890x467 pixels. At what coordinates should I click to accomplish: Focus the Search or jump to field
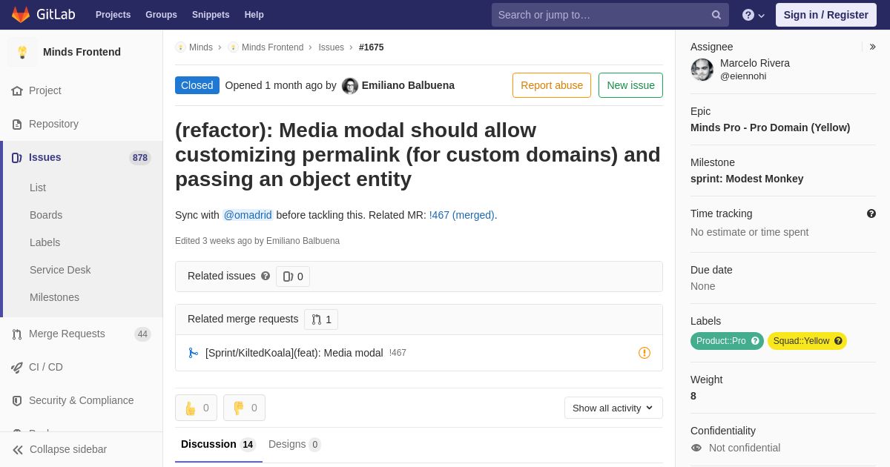click(x=601, y=15)
